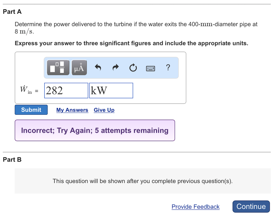Open the My Answers link
The image size is (276, 223).
(x=72, y=110)
